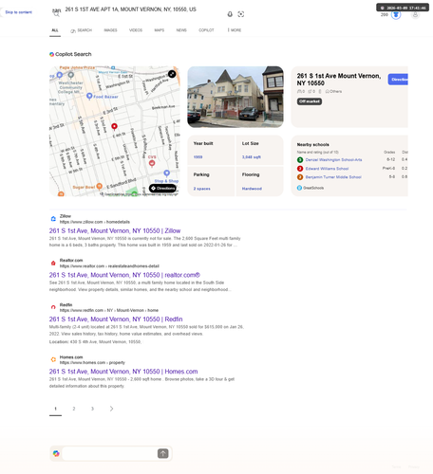Click the Skip to content link
This screenshot has height=474, width=433.
(18, 12)
